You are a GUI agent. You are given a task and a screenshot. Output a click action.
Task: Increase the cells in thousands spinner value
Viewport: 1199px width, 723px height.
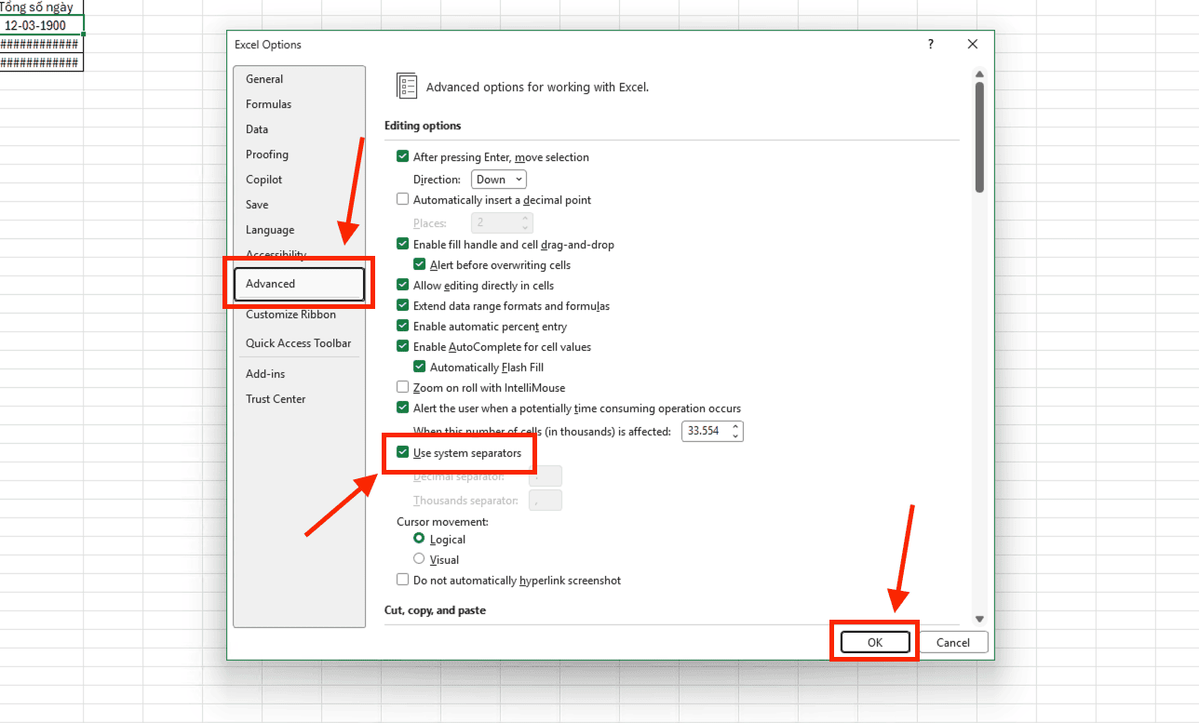click(735, 427)
